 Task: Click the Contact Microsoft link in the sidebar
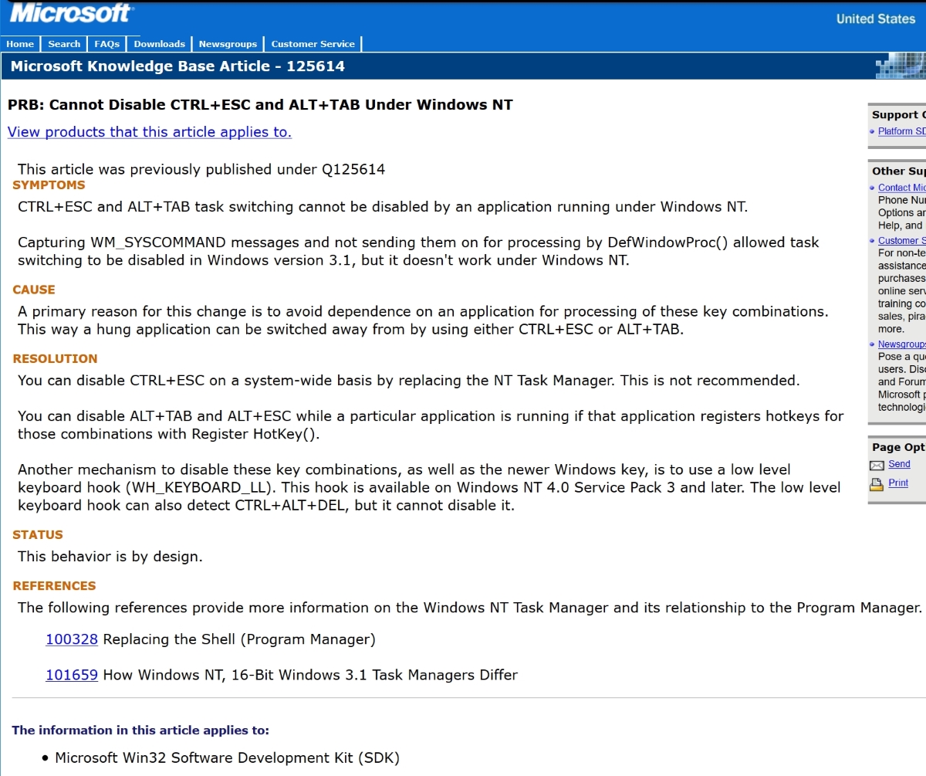click(x=901, y=188)
